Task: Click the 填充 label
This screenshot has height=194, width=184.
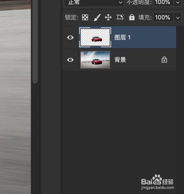Action: click(145, 17)
